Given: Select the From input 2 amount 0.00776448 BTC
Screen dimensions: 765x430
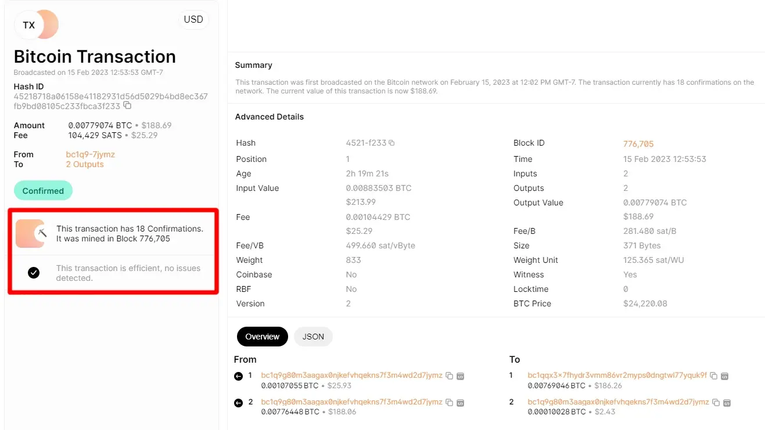Looking at the screenshot, I should [x=290, y=411].
